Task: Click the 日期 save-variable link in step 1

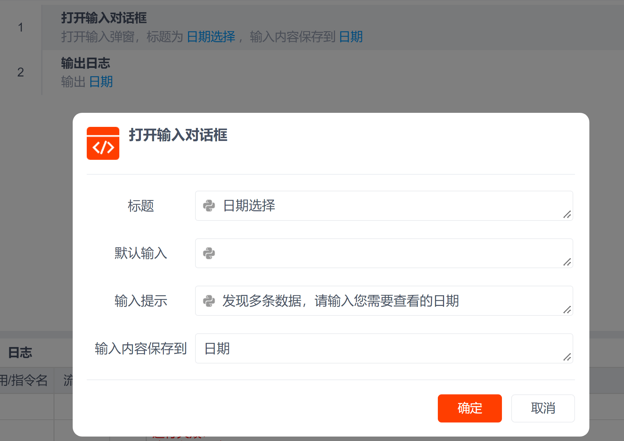Action: click(351, 37)
